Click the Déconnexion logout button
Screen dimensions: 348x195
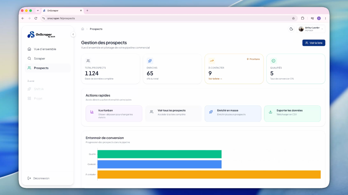pyautogui.click(x=38, y=178)
